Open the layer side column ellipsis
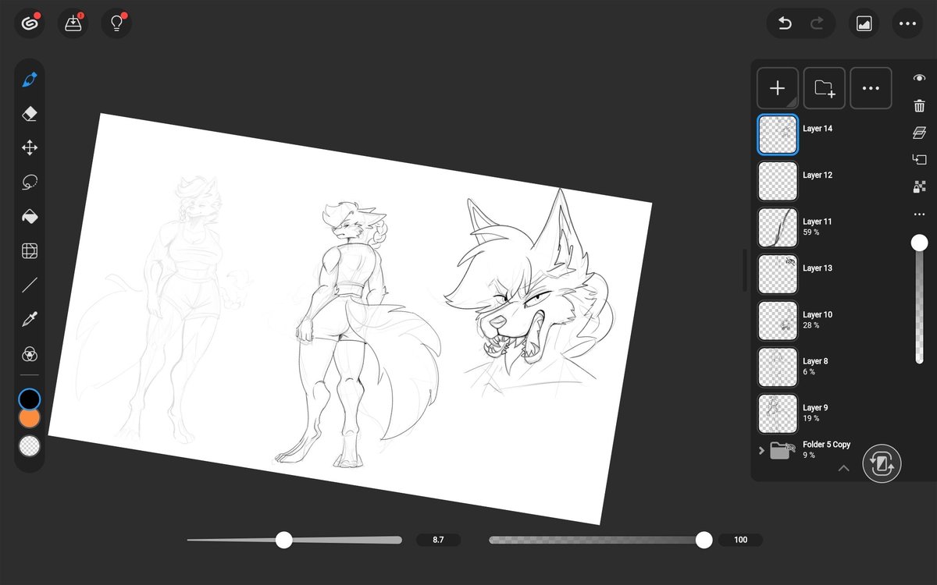Viewport: 937px width, 585px height. pos(920,214)
